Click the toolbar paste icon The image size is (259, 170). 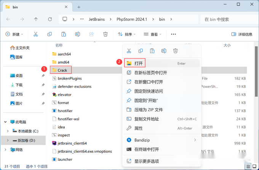pyautogui.click(x=64, y=34)
